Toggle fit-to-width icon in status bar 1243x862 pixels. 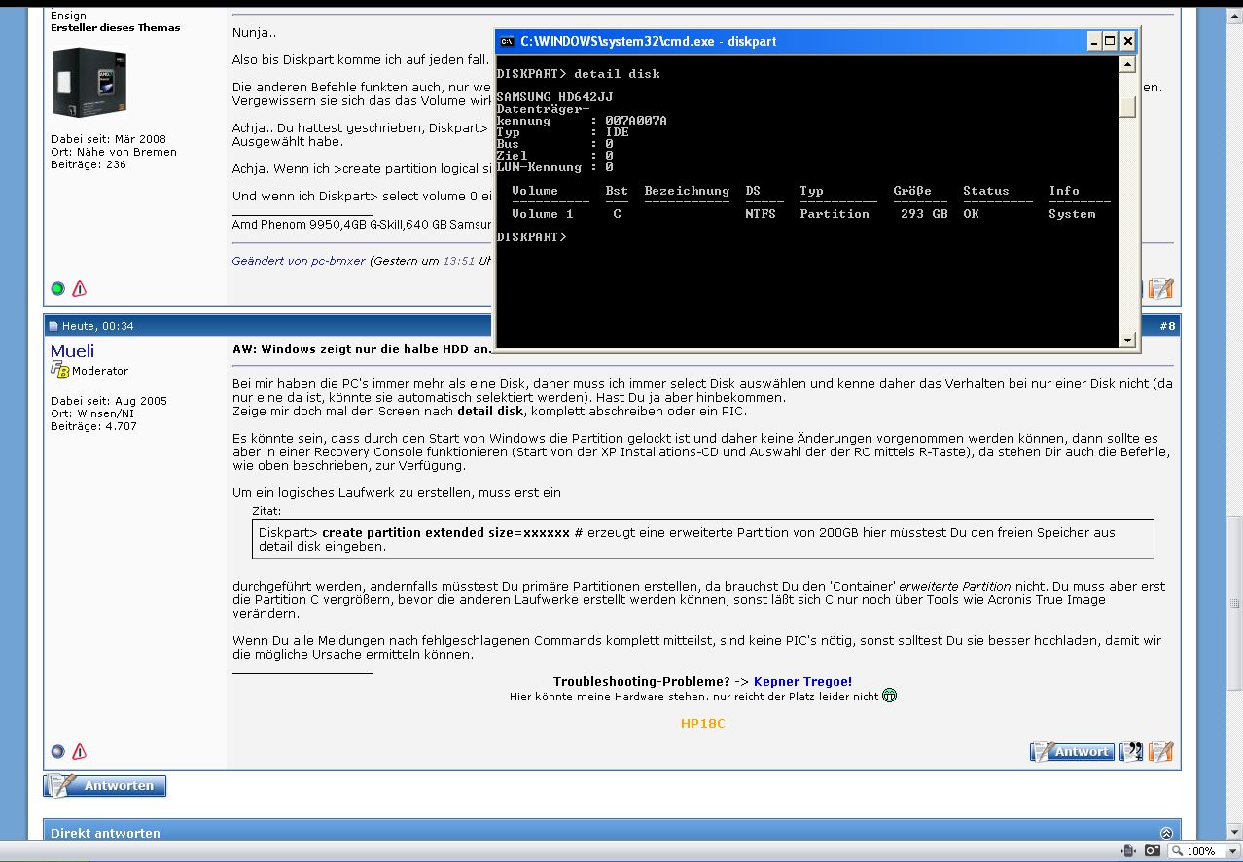1128,850
